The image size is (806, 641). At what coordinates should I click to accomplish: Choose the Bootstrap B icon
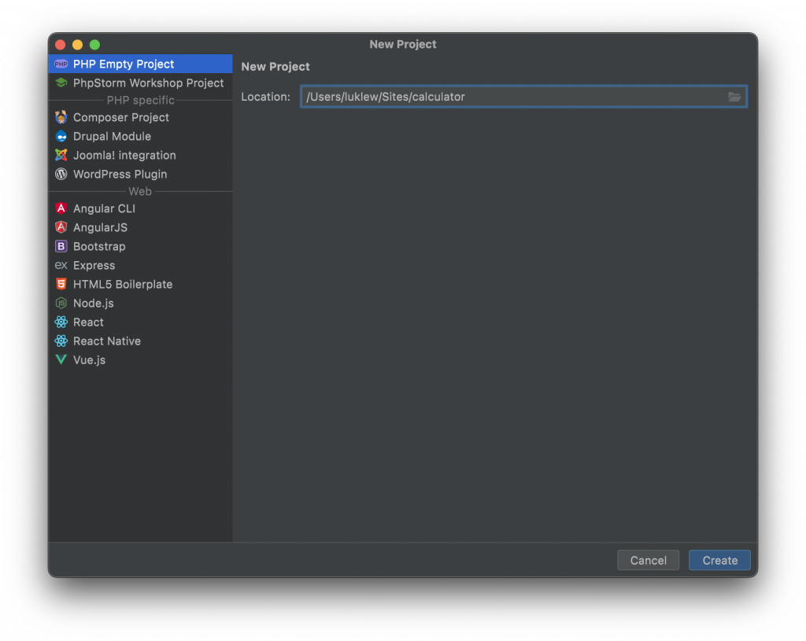[x=61, y=246]
